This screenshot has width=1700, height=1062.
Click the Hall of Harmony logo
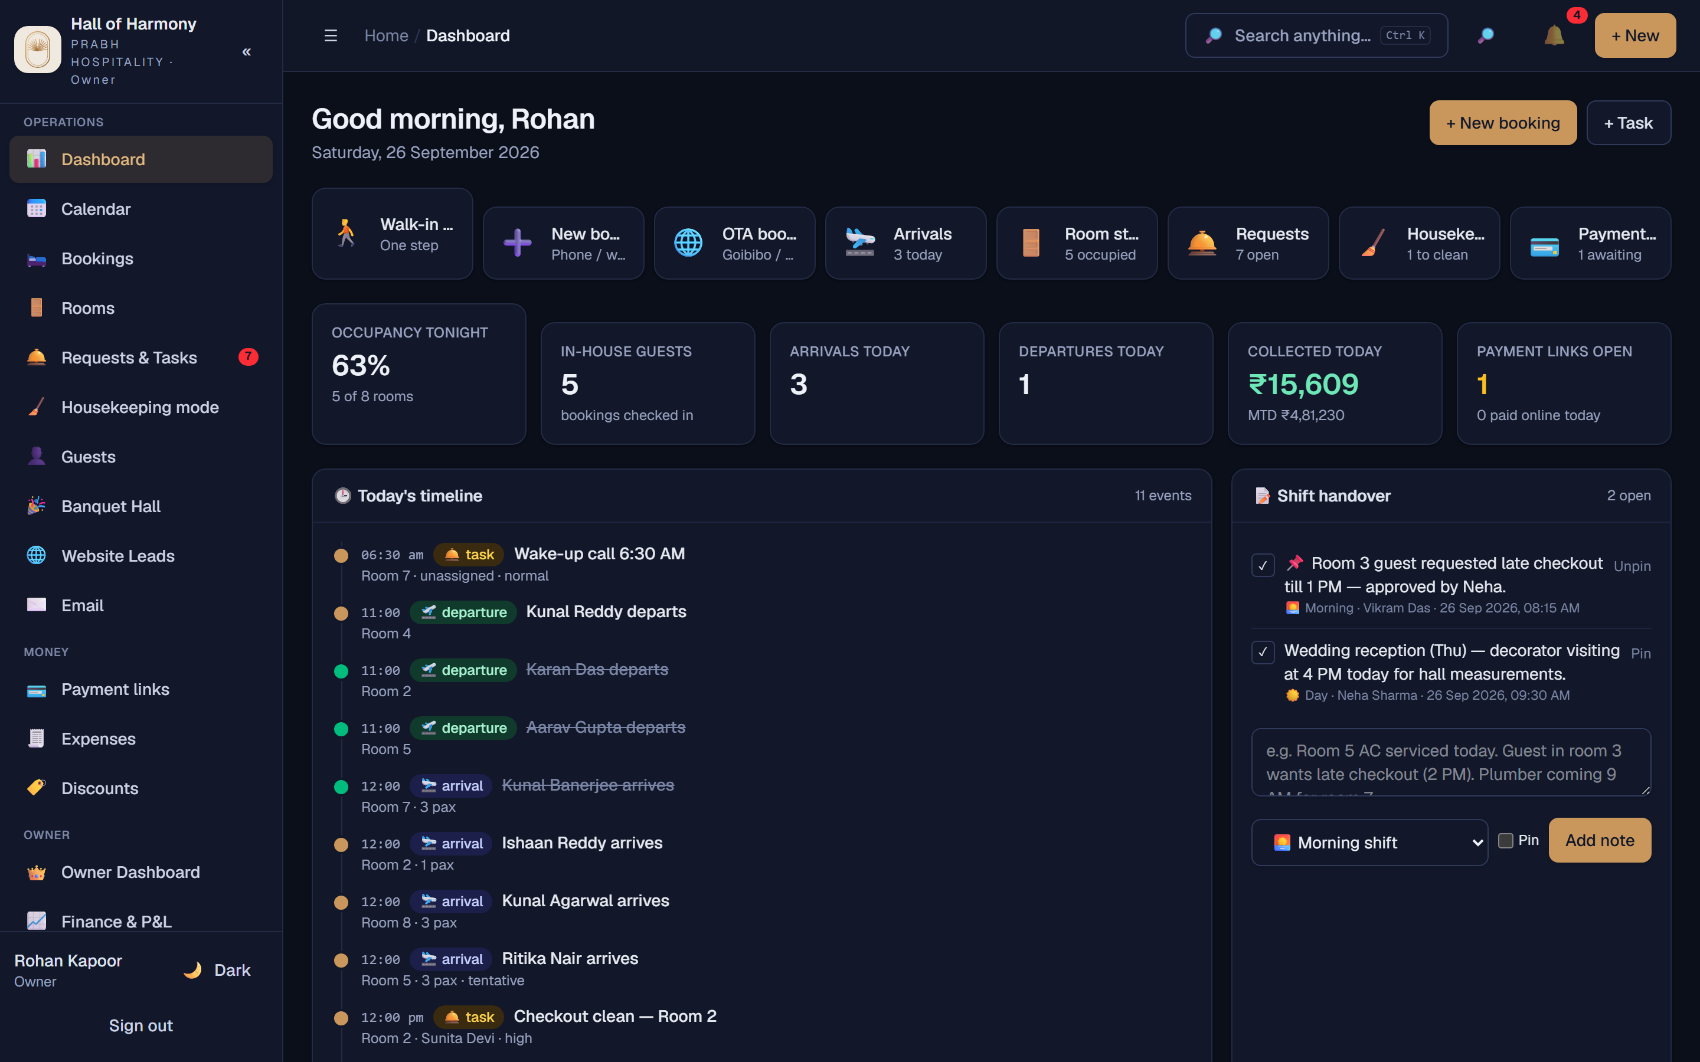coord(38,50)
